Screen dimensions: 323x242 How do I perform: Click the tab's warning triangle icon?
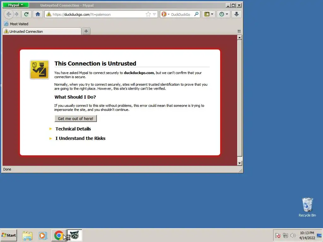point(6,31)
